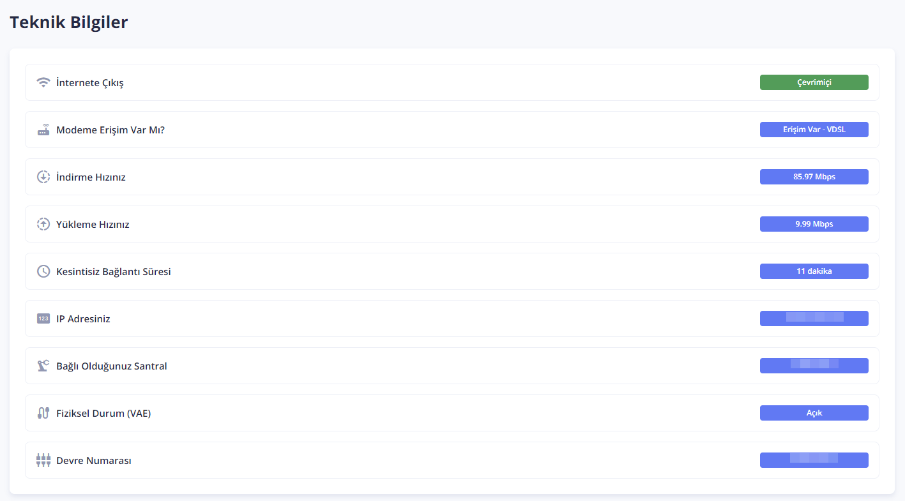
Task: Click the Wi-Fi icon beside İnternete Çıkış
Action: (x=43, y=82)
